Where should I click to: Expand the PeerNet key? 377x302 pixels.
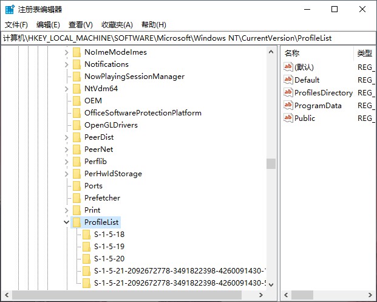click(67, 149)
